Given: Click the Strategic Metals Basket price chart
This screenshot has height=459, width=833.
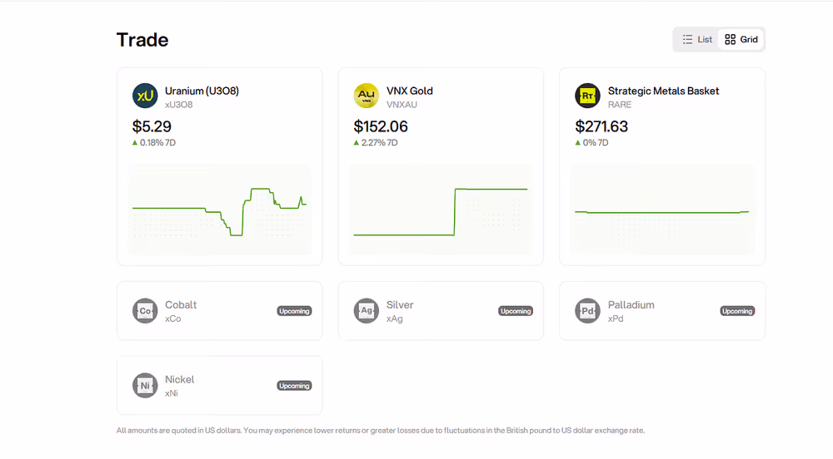Looking at the screenshot, I should pos(662,210).
